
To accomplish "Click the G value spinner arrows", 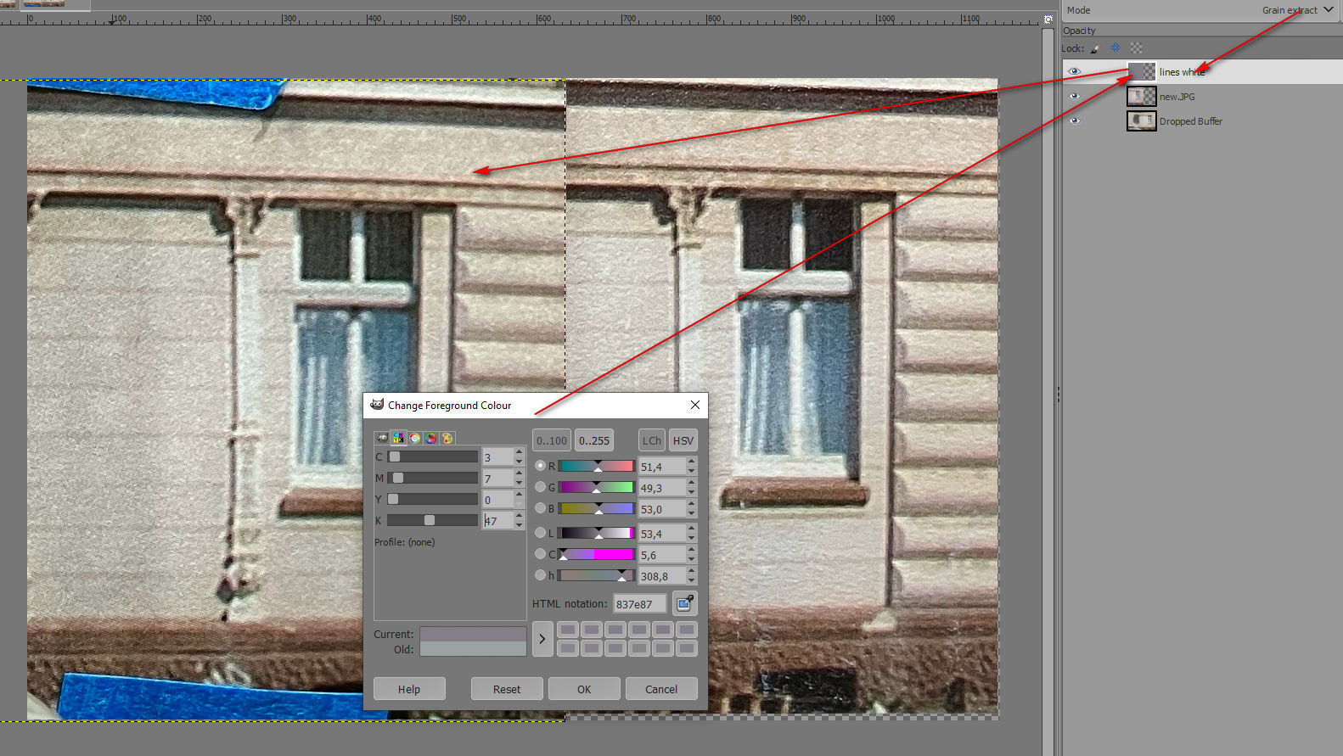I will [691, 488].
